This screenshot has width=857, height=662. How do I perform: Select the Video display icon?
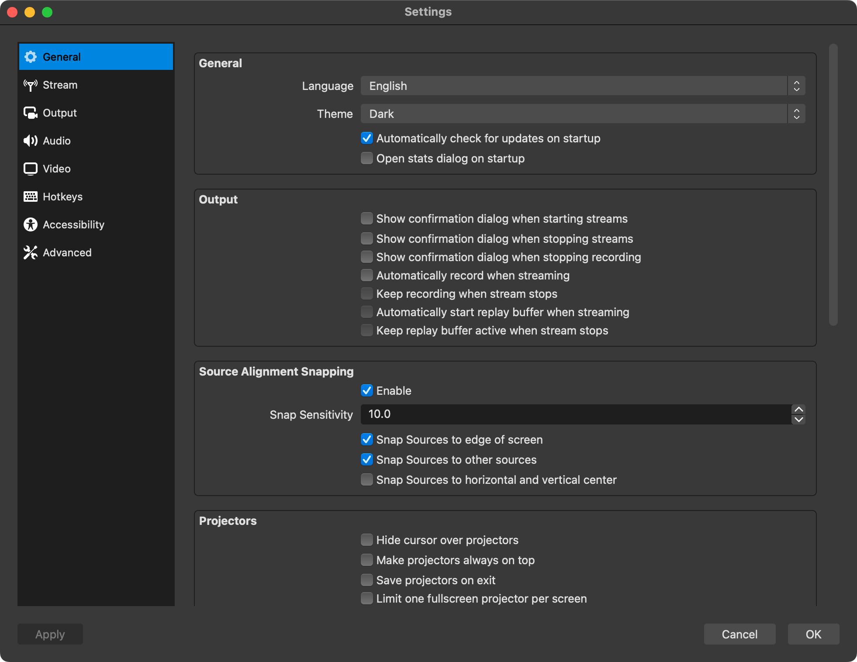point(31,169)
